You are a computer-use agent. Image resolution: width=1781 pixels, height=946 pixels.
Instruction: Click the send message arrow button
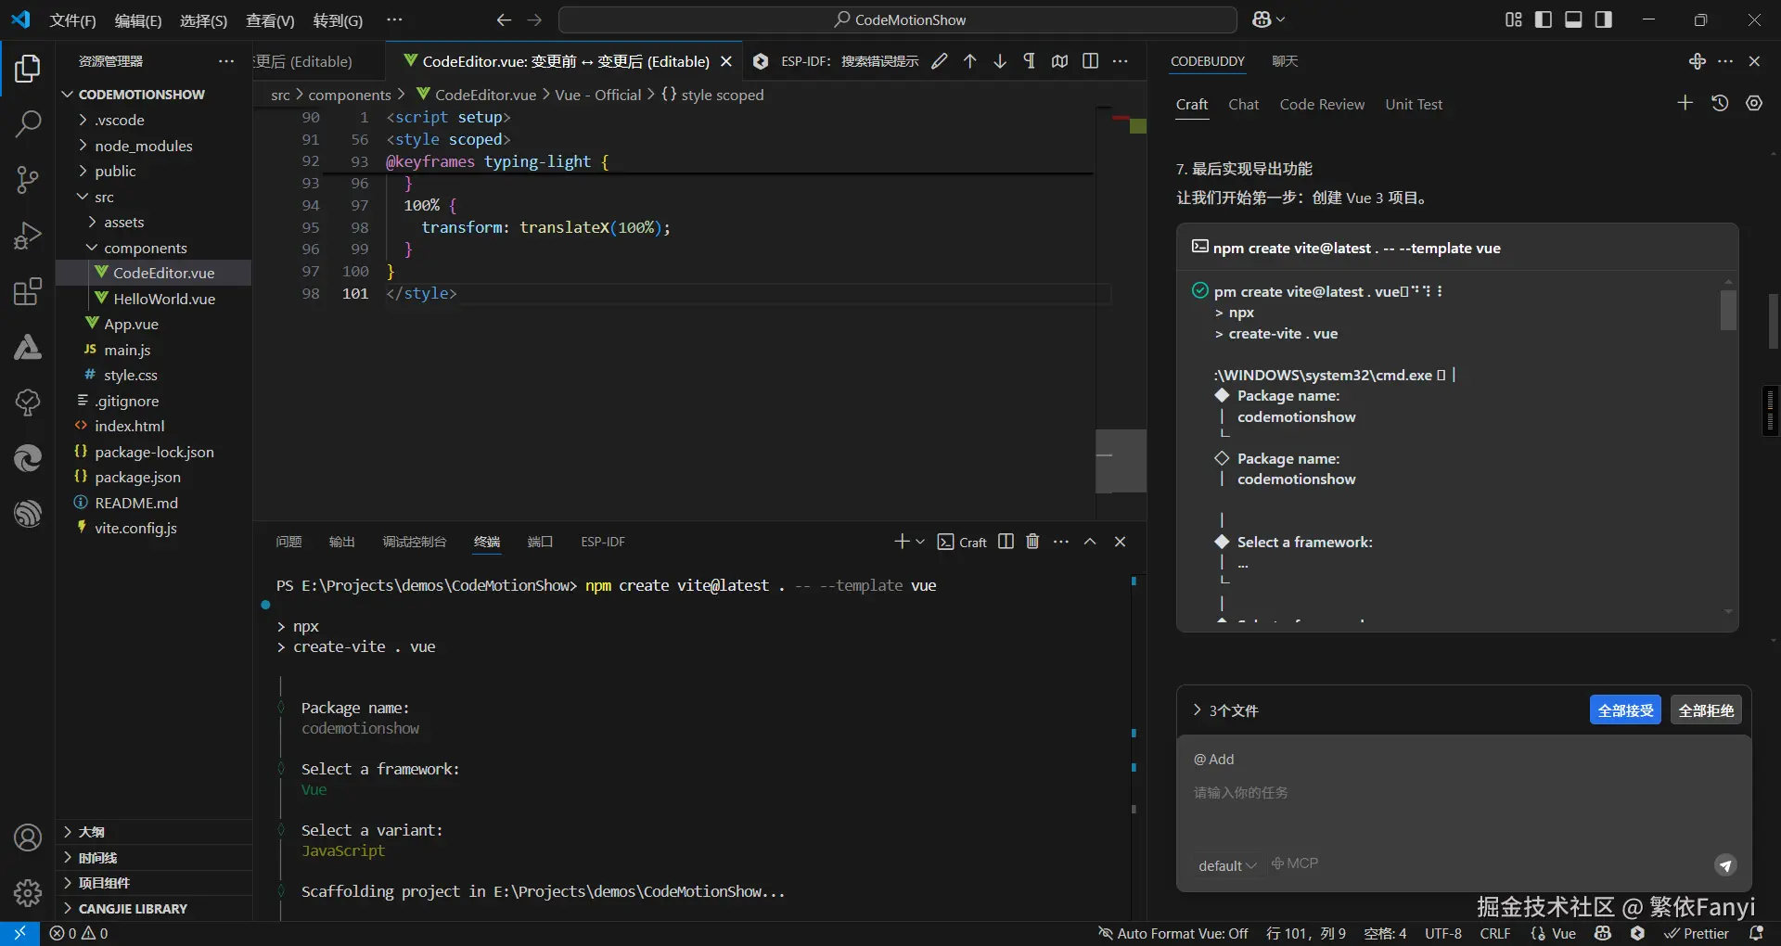tap(1724, 865)
